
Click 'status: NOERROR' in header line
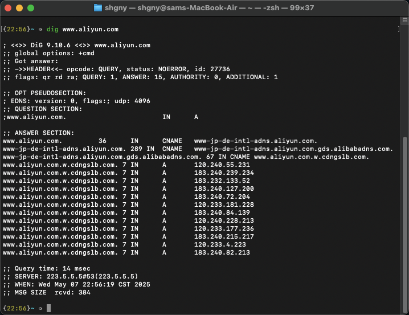[156, 69]
